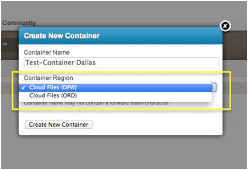Click the dimmed gray overlay below the dialog

point(124,152)
